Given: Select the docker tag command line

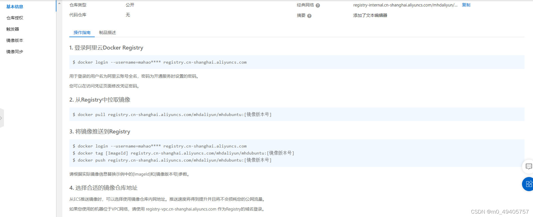Looking at the screenshot, I should click(183, 153).
